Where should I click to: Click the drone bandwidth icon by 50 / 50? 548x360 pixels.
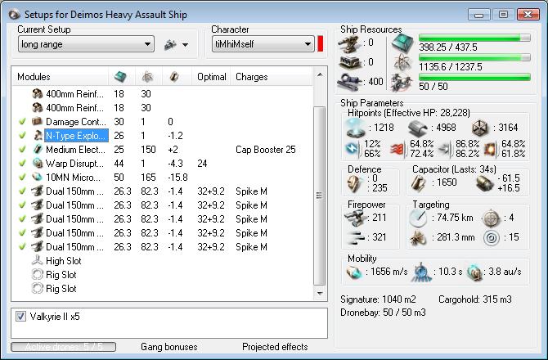point(402,83)
